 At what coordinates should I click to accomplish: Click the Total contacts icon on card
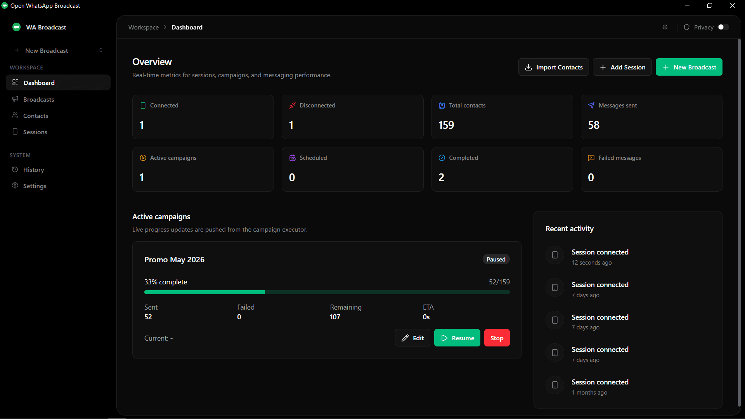pyautogui.click(x=442, y=106)
